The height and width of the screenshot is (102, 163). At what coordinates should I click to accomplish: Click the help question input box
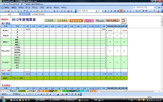pyautogui.click(x=143, y=7)
